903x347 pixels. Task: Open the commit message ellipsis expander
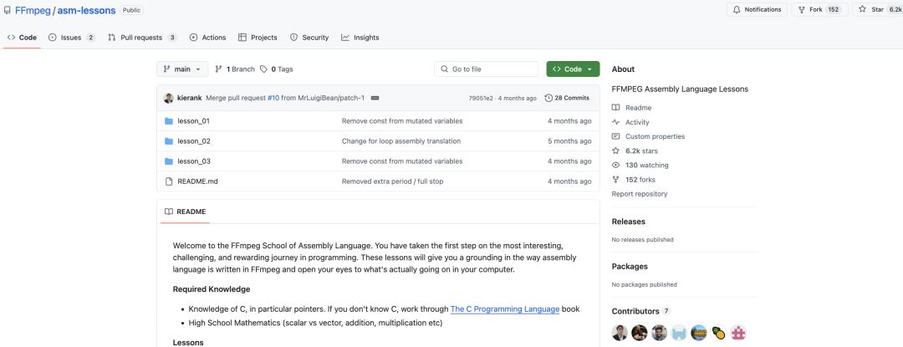[375, 98]
